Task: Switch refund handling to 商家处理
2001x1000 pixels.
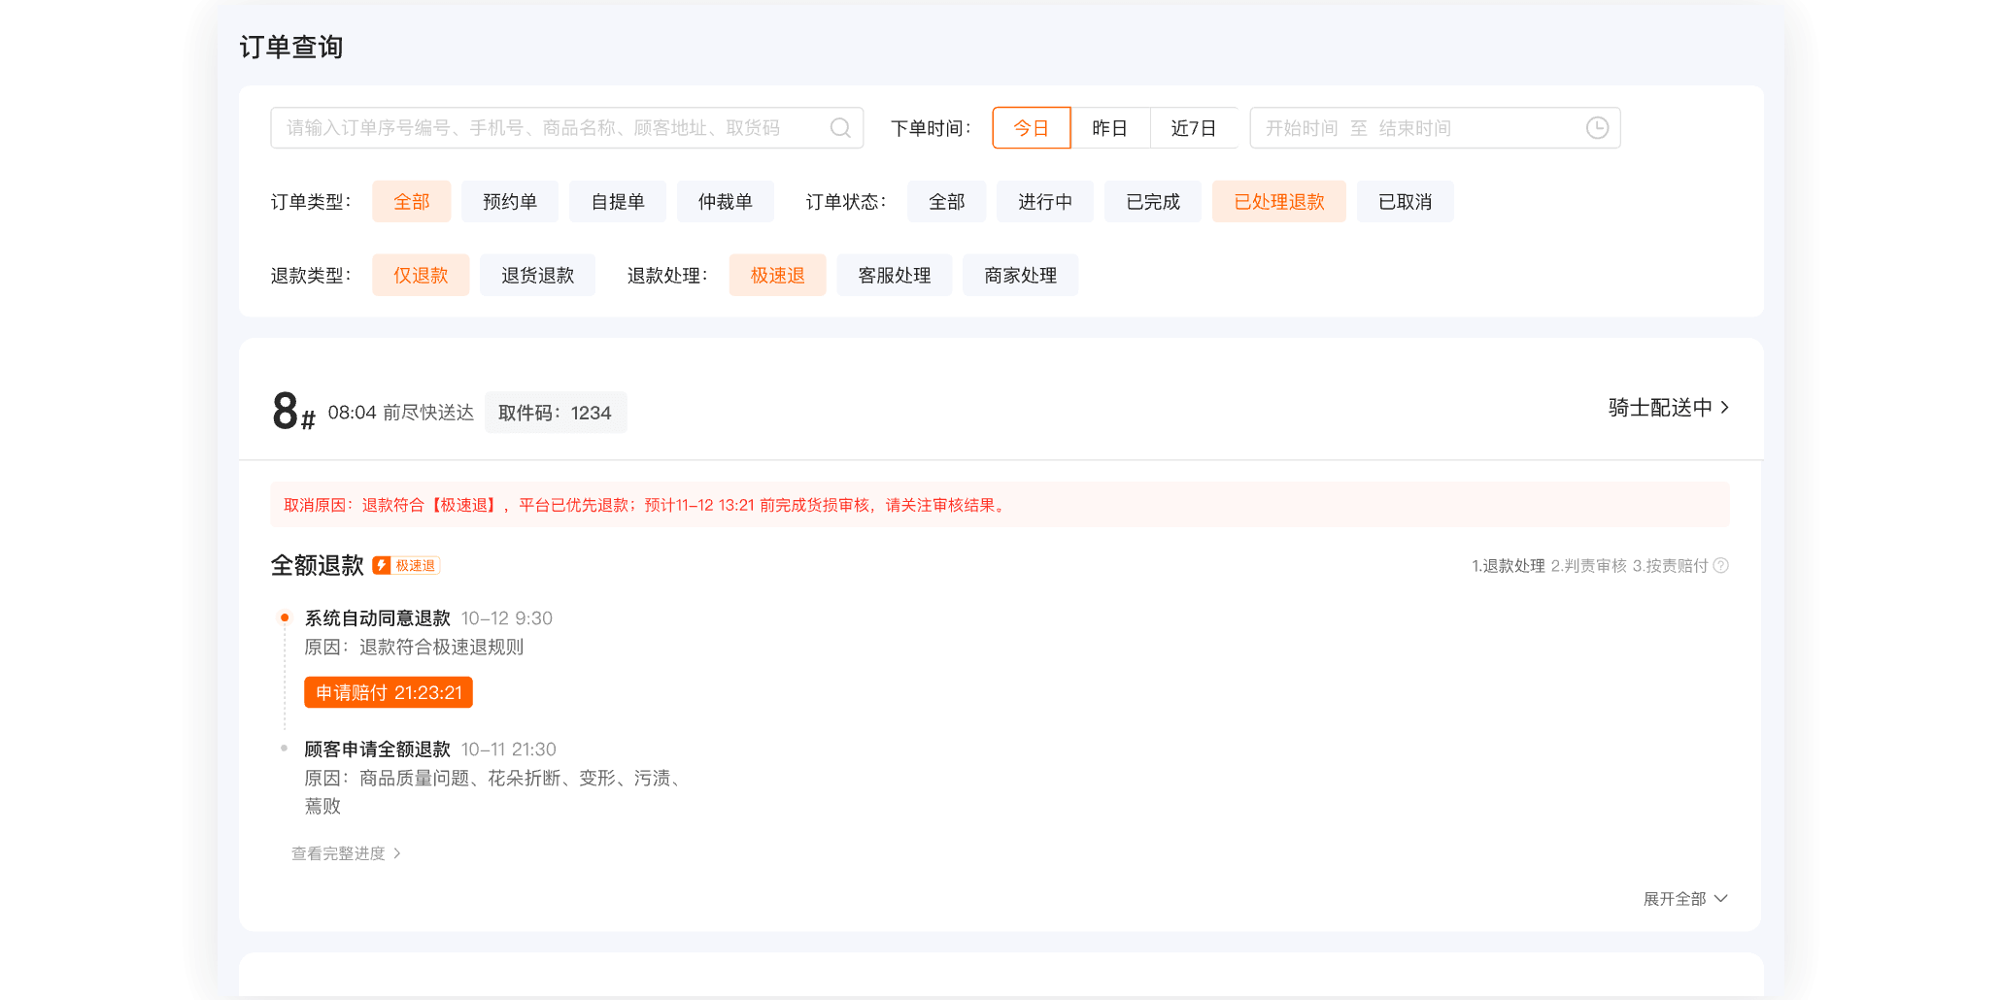Action: tap(1020, 275)
